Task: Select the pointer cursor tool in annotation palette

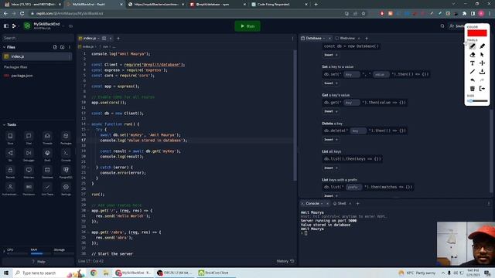Action: (482, 55)
